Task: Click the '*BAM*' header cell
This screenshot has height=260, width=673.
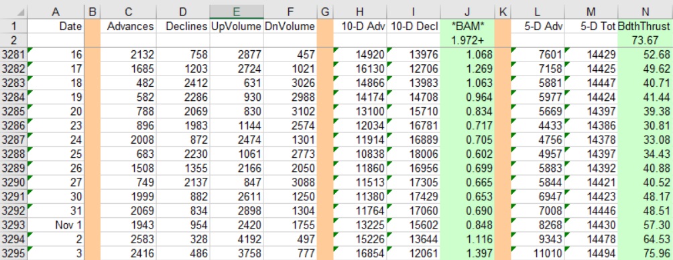Action: pyautogui.click(x=467, y=26)
